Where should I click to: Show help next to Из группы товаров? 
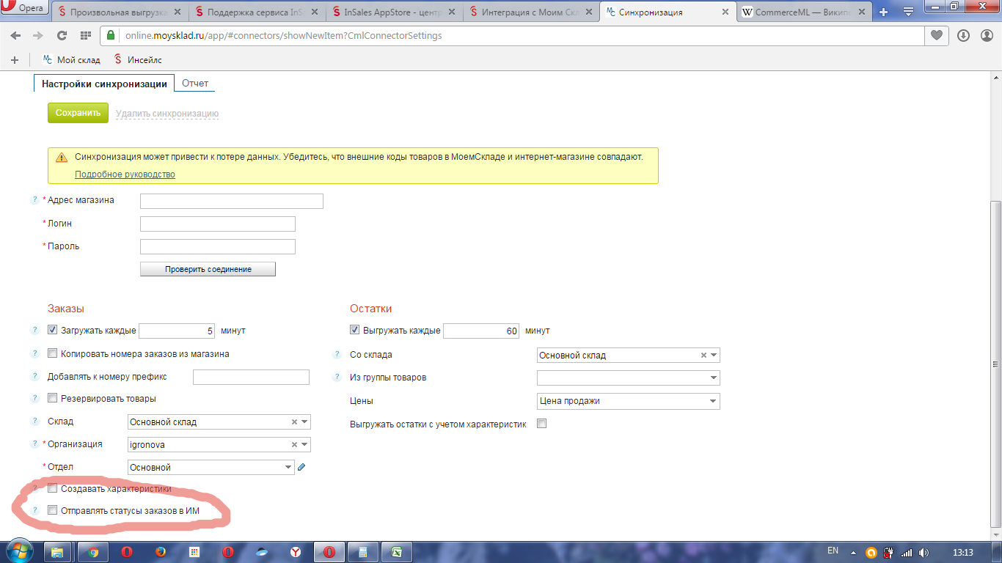336,377
